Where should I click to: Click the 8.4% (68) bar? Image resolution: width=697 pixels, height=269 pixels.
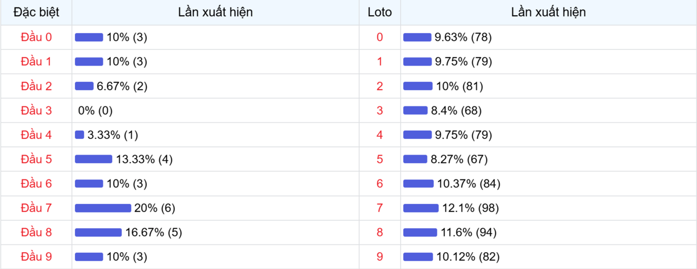coord(415,110)
